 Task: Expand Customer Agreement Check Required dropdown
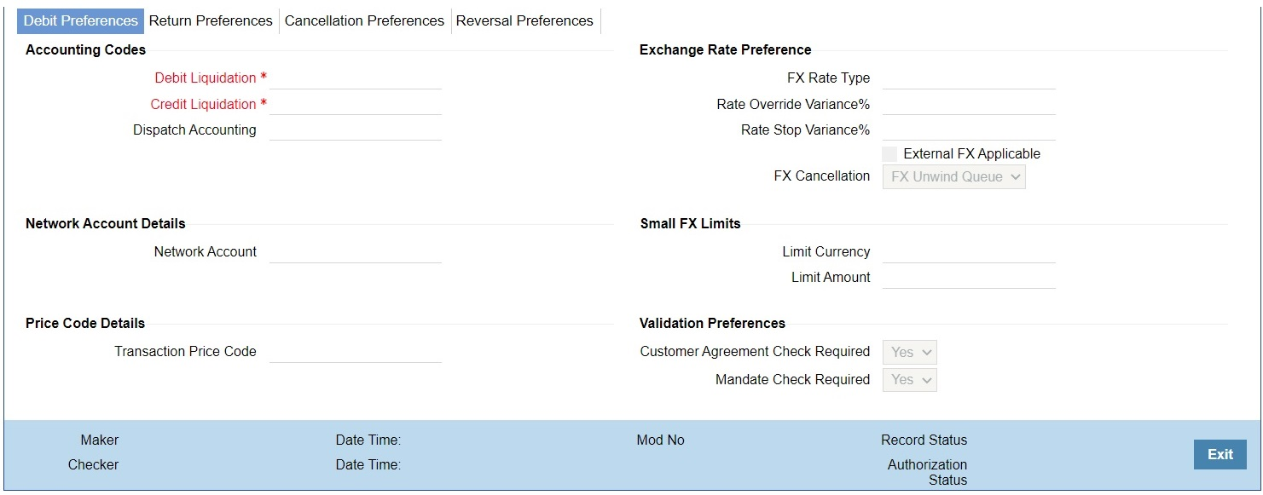[910, 352]
